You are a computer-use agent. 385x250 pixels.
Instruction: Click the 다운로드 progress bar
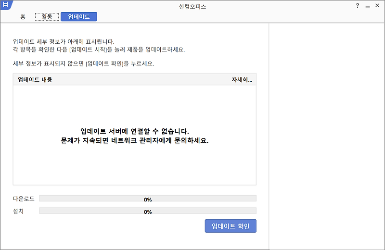pos(148,199)
